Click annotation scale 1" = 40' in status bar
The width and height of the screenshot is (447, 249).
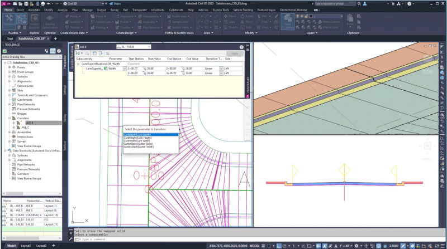tap(345, 246)
